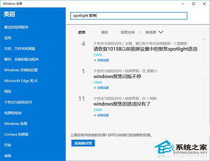The height and width of the screenshot is (161, 210).
Task: Click 已收到 status under windows聚焦的选项没有了
Action: click(x=98, y=110)
